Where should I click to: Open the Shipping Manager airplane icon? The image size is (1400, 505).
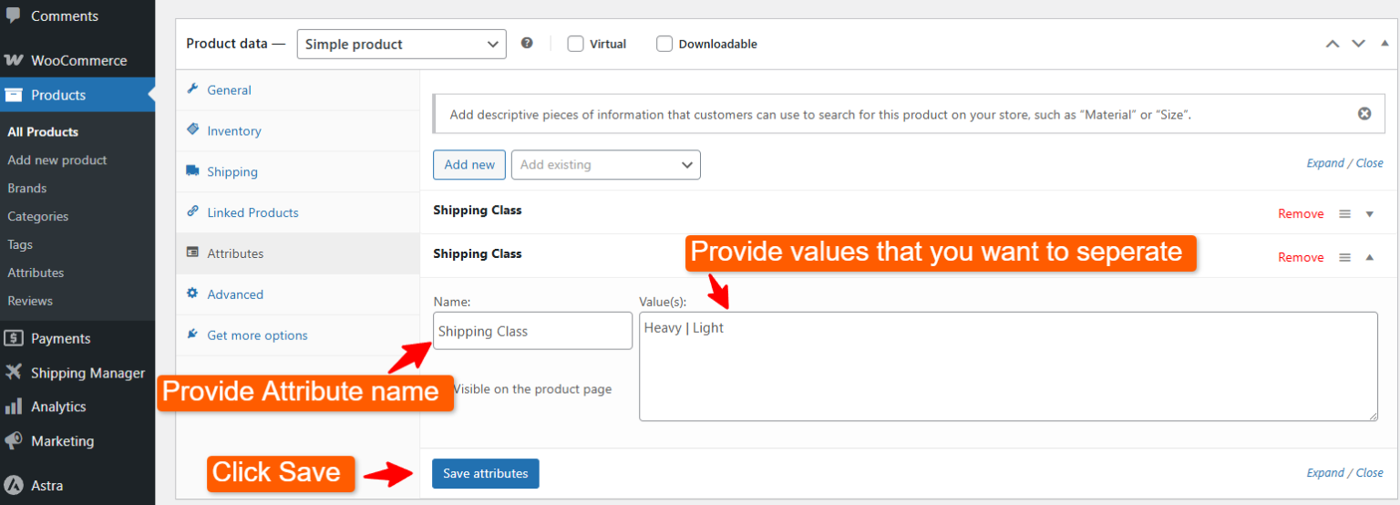click(14, 373)
